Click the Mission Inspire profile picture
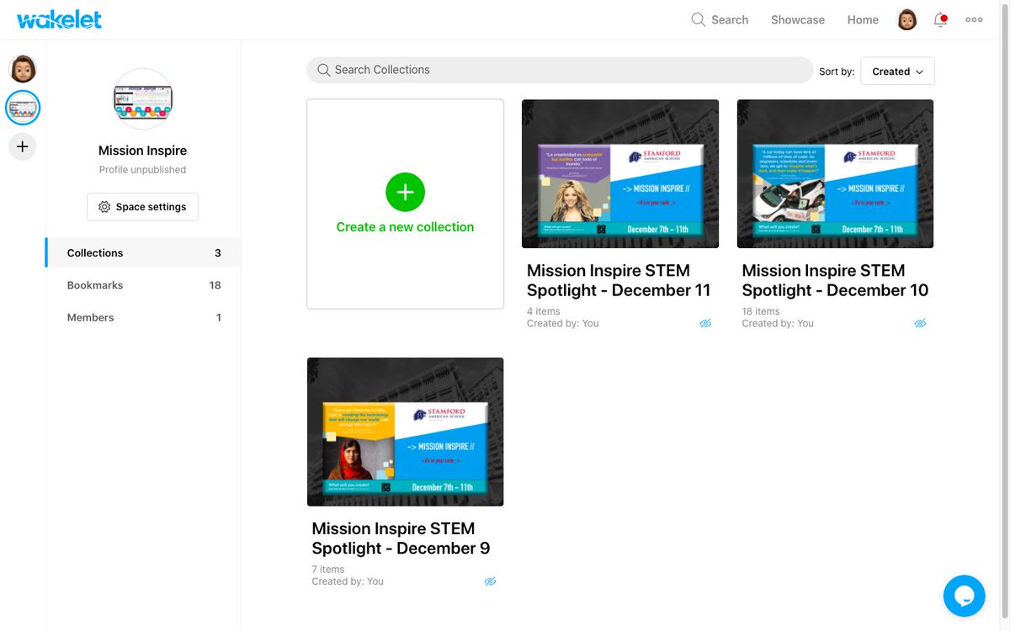Screen dimensions: 1010x631 pos(143,99)
